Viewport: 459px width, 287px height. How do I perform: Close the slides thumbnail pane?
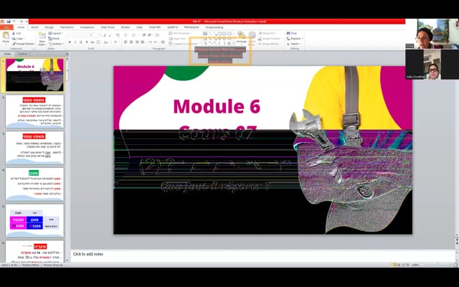click(67, 55)
